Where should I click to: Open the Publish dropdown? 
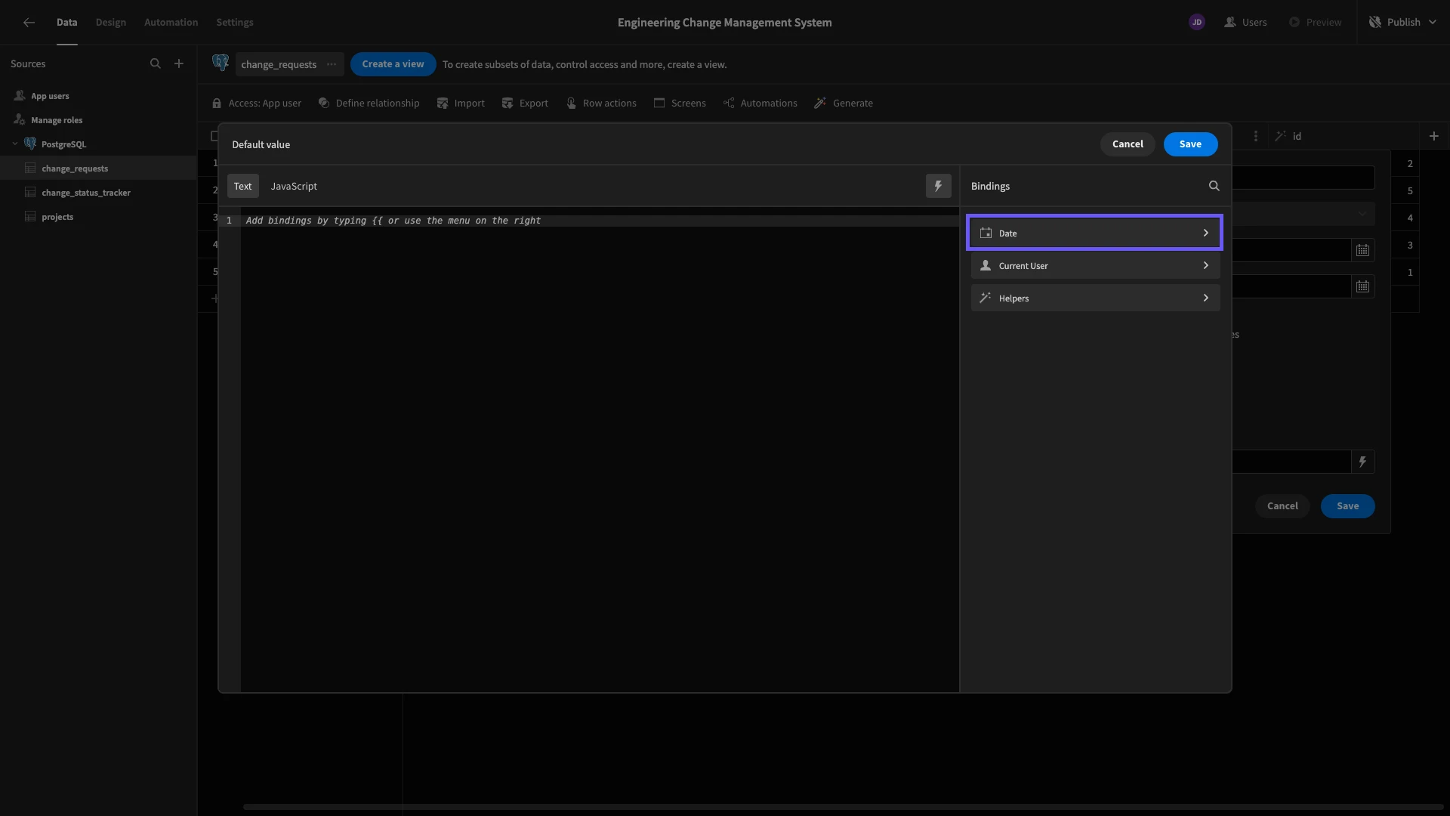[1403, 23]
